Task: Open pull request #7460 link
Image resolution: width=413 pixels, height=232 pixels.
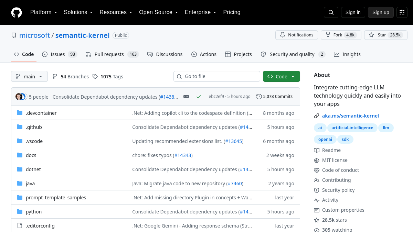Action: click(x=235, y=184)
